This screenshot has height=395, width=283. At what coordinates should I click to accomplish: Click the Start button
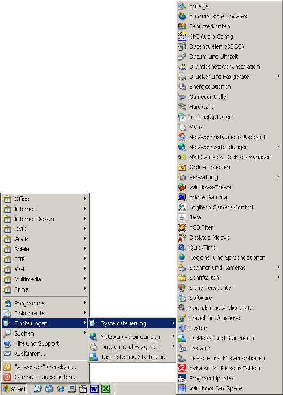point(14,389)
